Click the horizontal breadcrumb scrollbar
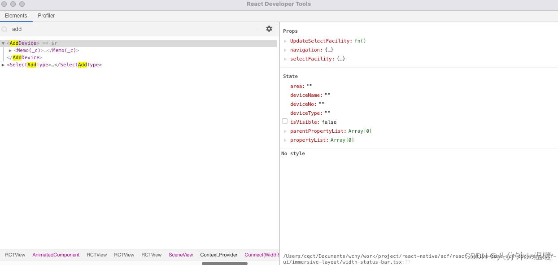The image size is (558, 265). click(225, 263)
